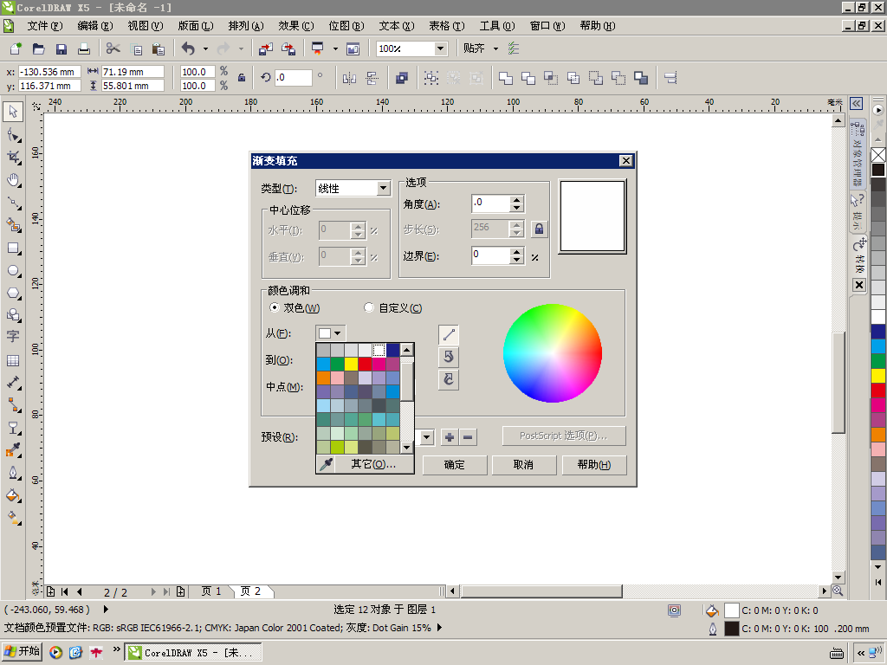Click the Open file icon

(38, 48)
